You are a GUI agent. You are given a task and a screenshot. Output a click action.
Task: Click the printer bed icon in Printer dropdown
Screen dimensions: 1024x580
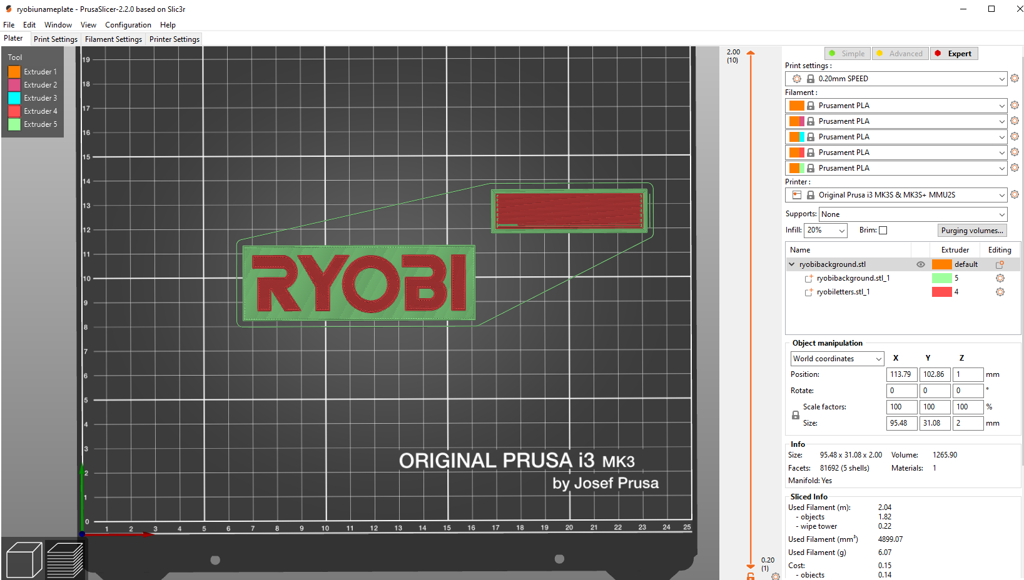(x=796, y=195)
